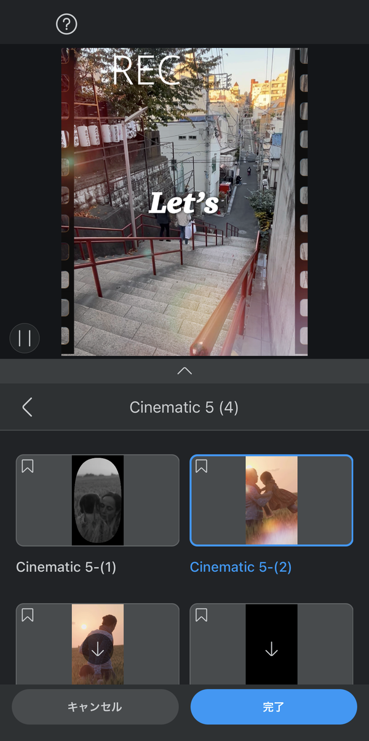Image resolution: width=369 pixels, height=741 pixels.
Task: Tap the 完了 button
Action: (x=274, y=707)
